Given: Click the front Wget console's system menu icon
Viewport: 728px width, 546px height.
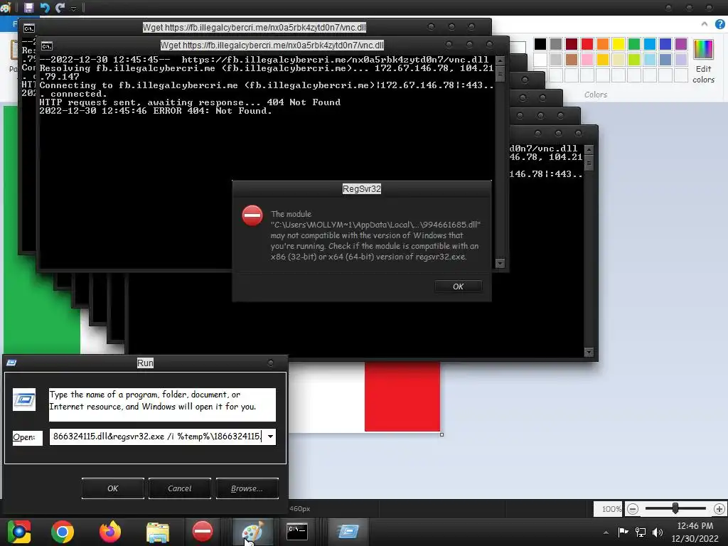Looking at the screenshot, I should coord(46,46).
